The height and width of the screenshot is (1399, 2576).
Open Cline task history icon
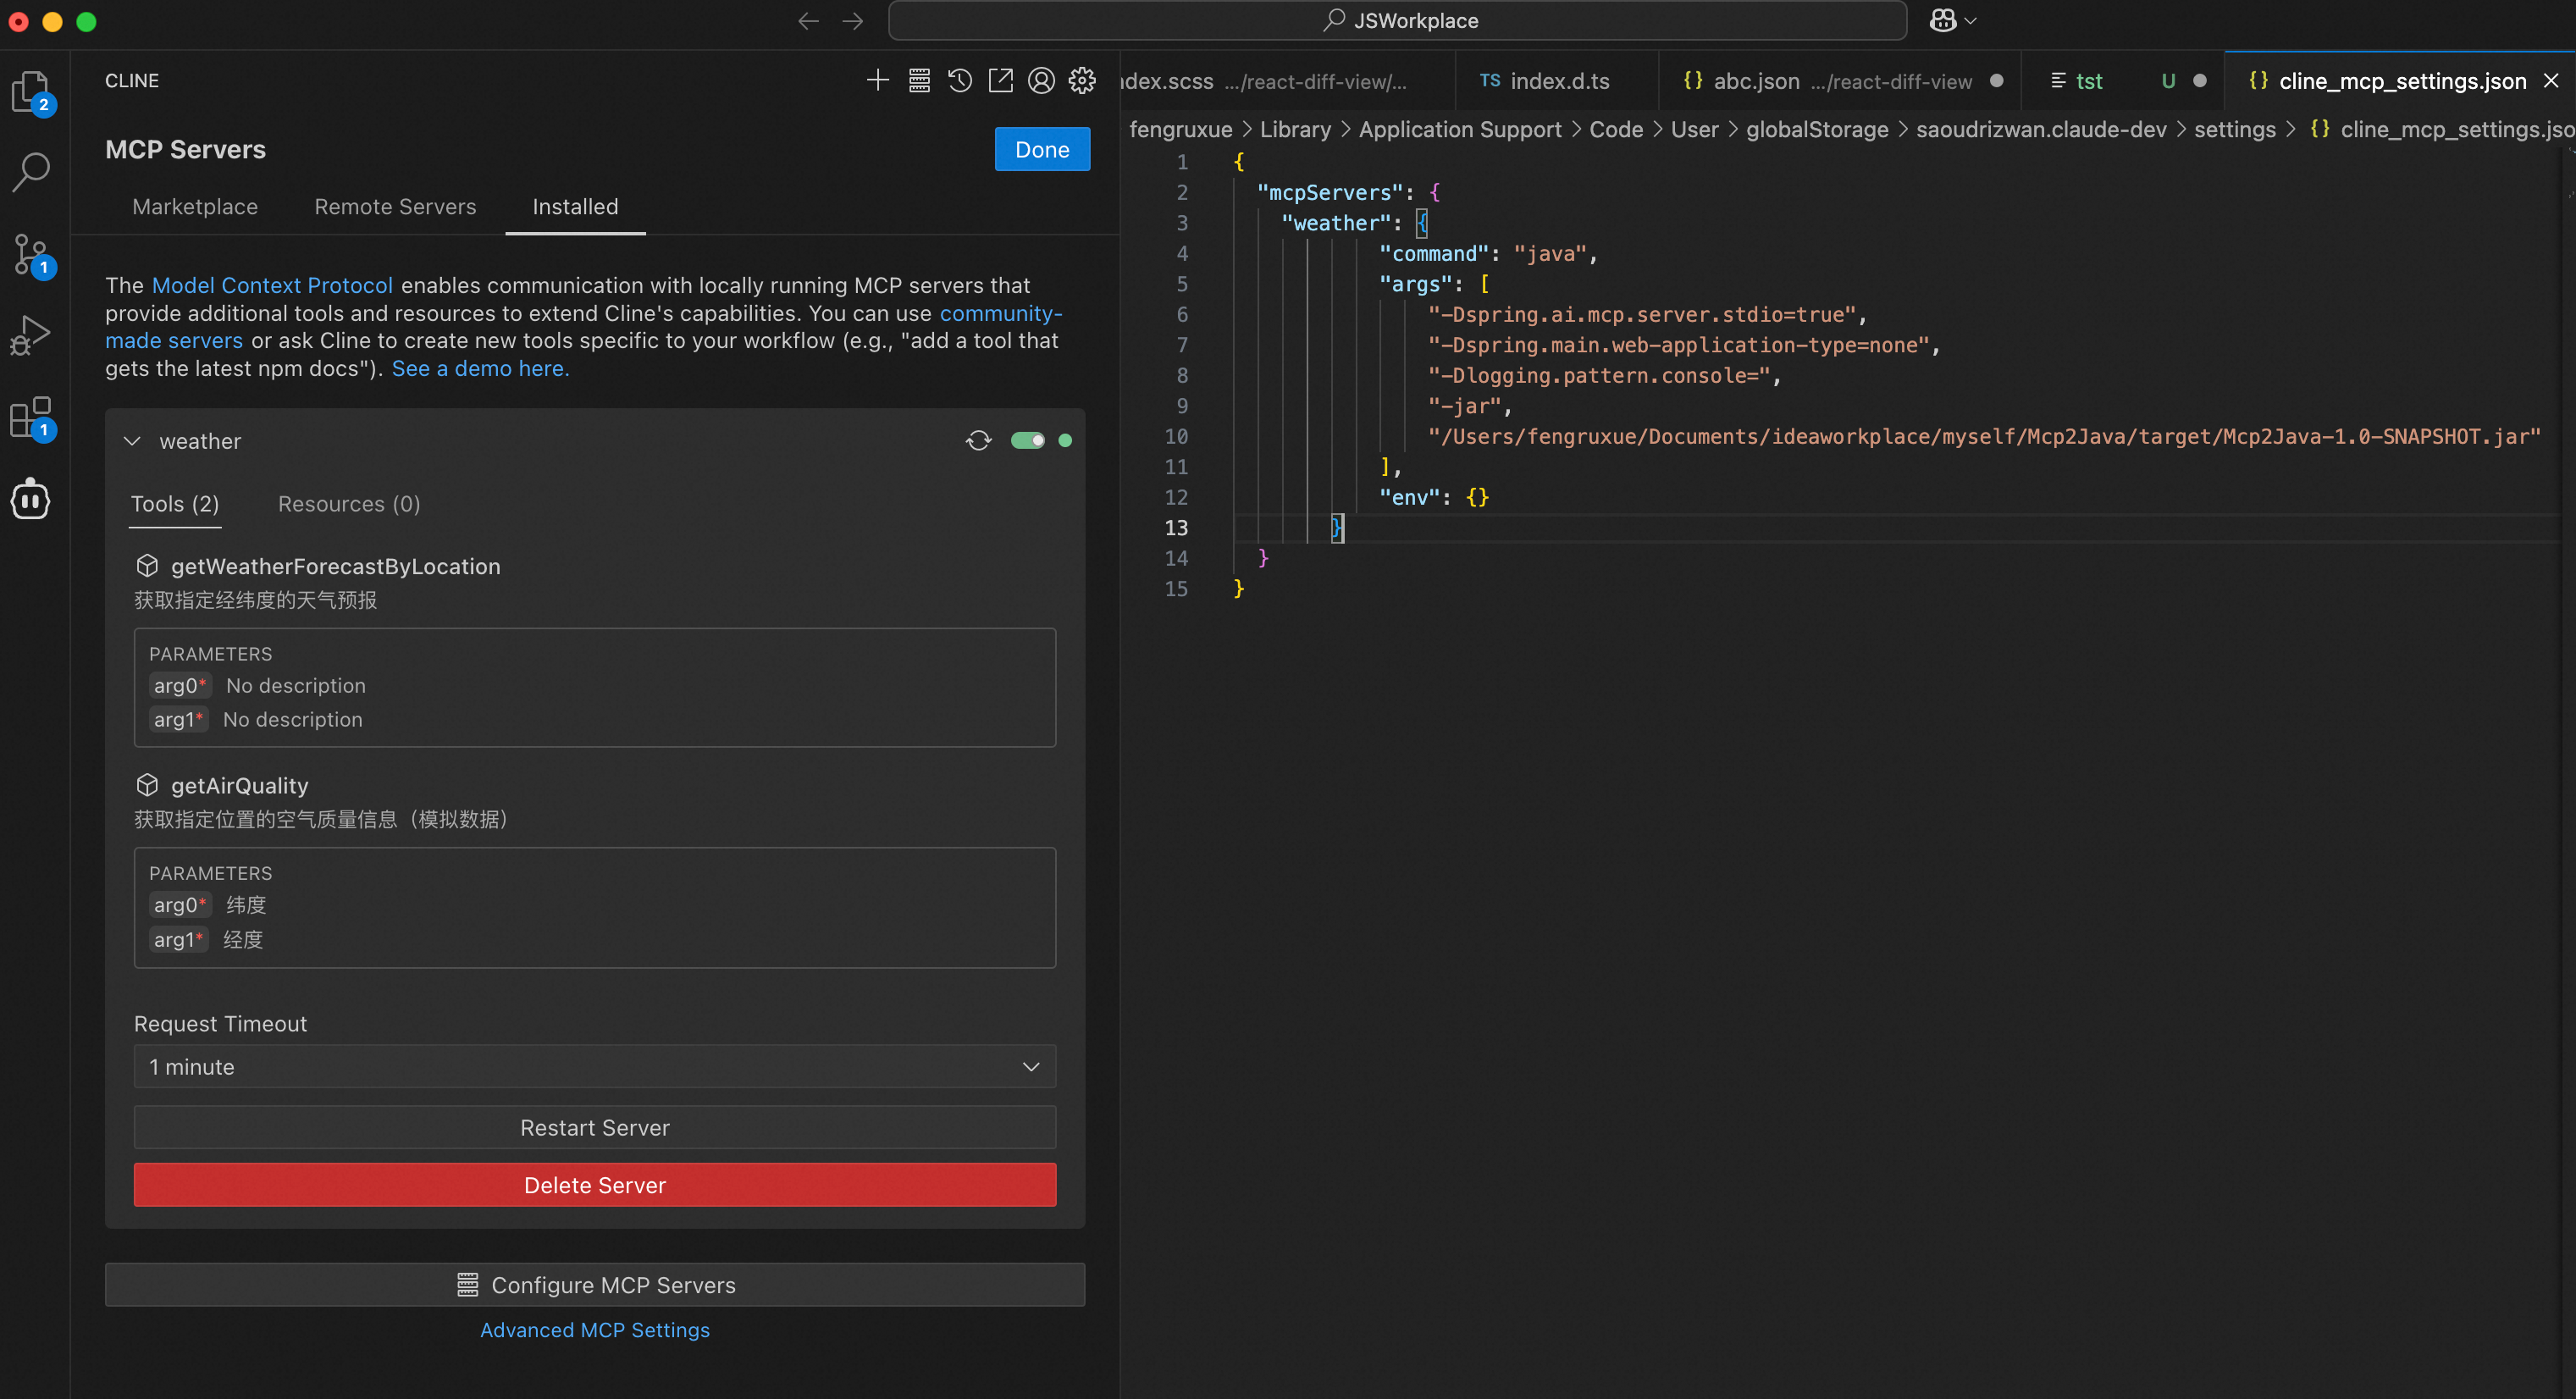(x=960, y=80)
